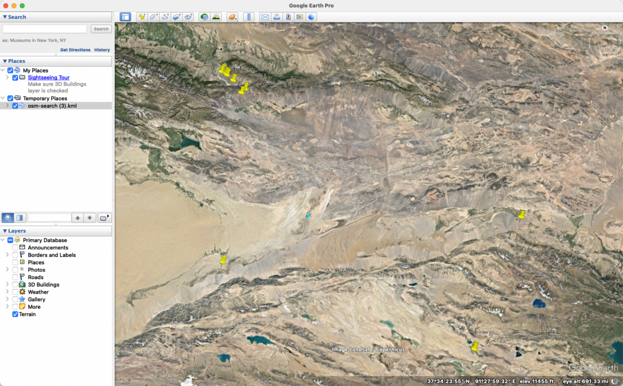Uncheck the osm-search (3).kml checkbox
The image size is (623, 386).
tap(15, 106)
